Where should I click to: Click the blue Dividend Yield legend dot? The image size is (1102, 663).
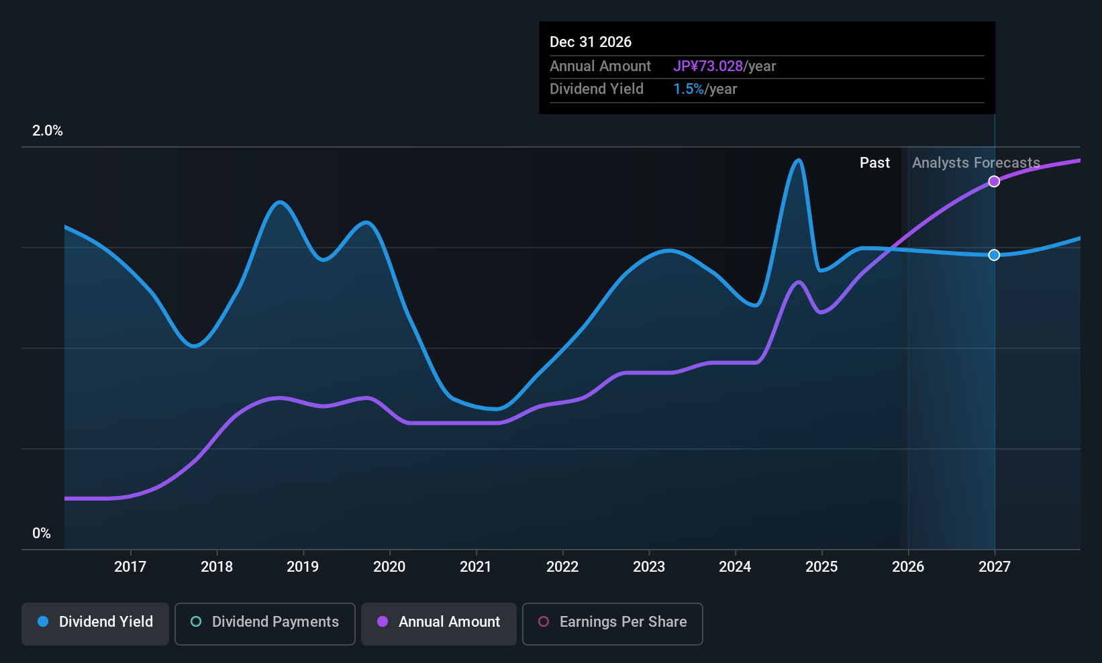point(43,622)
